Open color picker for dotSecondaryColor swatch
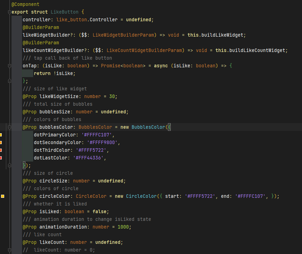Viewport: 302px width, 254px height. click(1, 143)
